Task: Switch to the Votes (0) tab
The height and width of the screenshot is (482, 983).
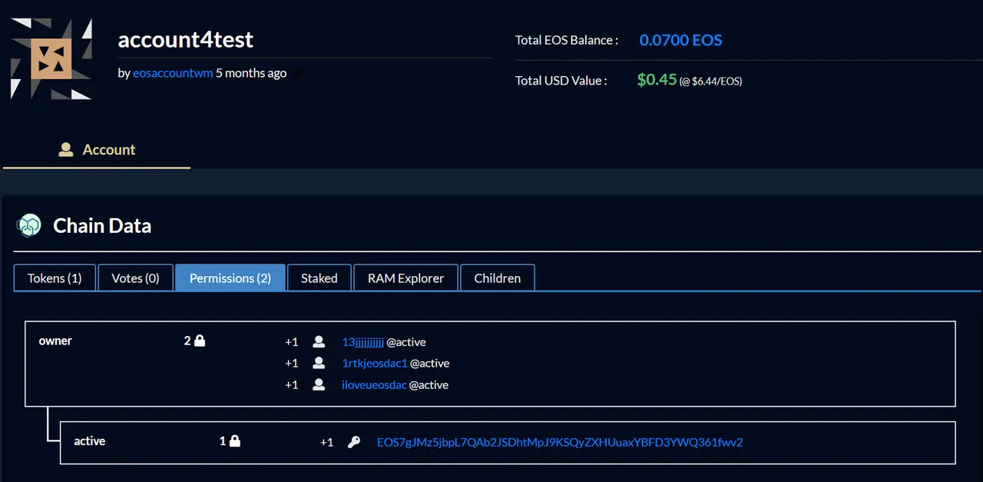Action: (x=135, y=278)
